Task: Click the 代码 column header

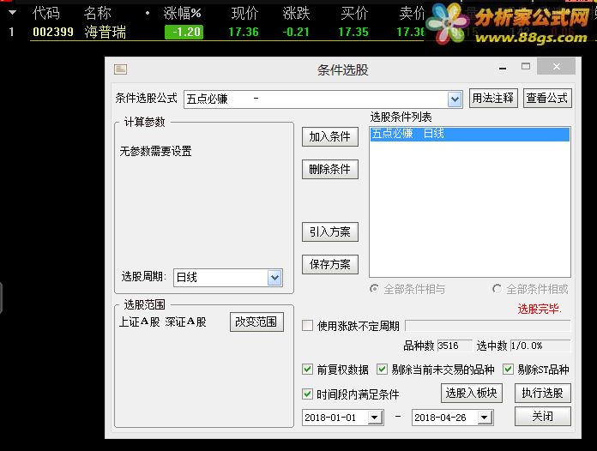Action: pyautogui.click(x=46, y=14)
